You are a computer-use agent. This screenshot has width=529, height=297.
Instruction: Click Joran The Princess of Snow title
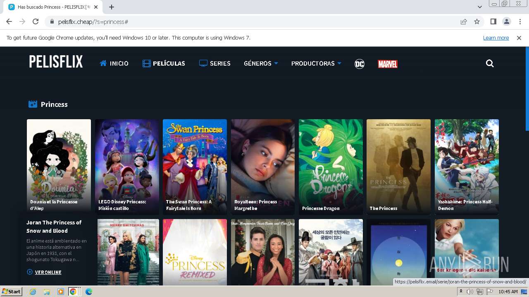point(54,226)
